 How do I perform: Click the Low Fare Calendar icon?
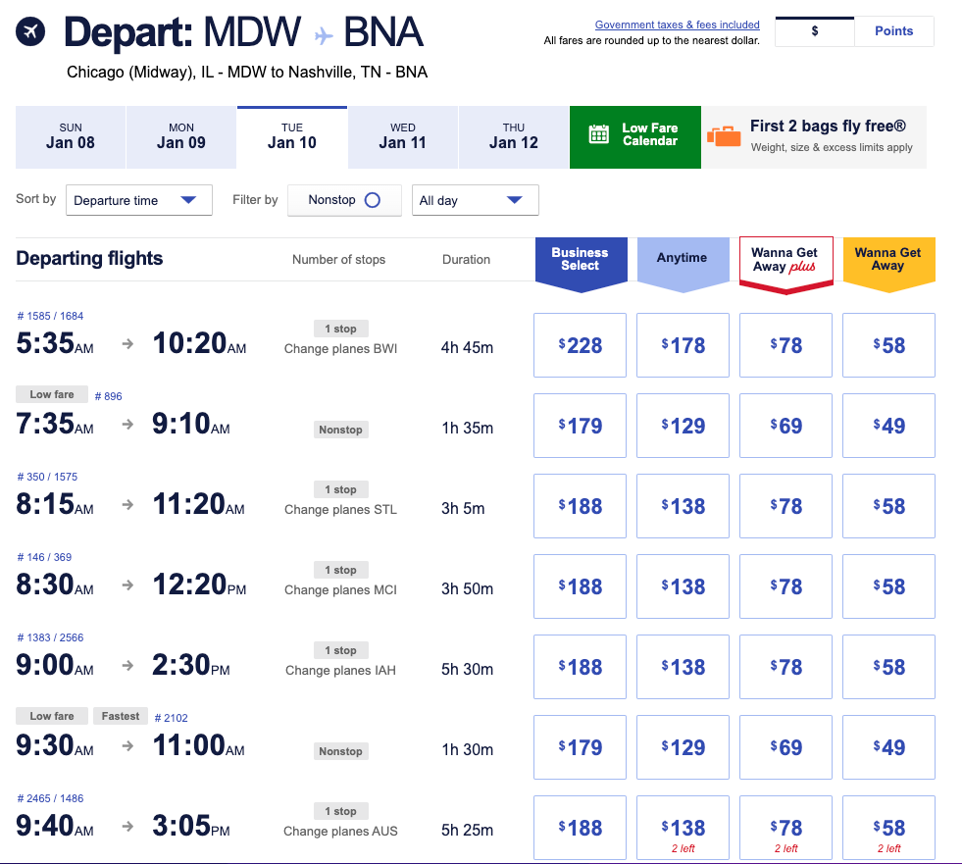click(599, 134)
